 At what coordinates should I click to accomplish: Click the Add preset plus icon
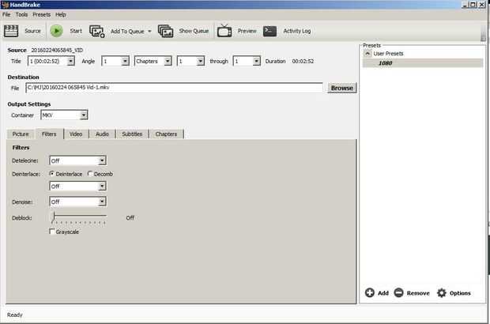[369, 292]
